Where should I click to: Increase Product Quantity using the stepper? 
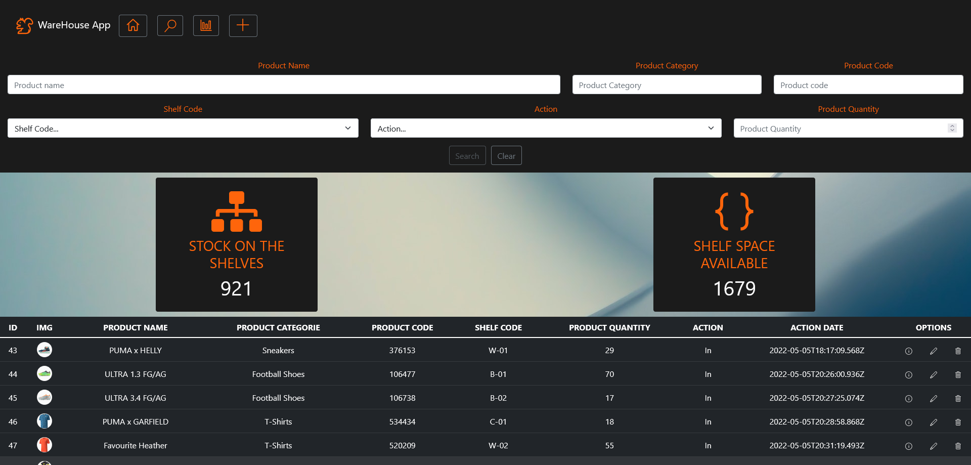tap(953, 125)
